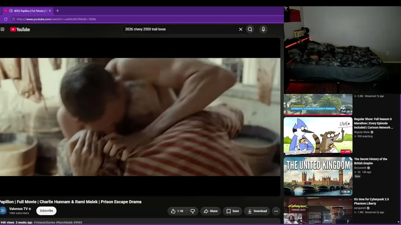The image size is (401, 225).
Task: Clear the search box with the X
Action: point(241,29)
